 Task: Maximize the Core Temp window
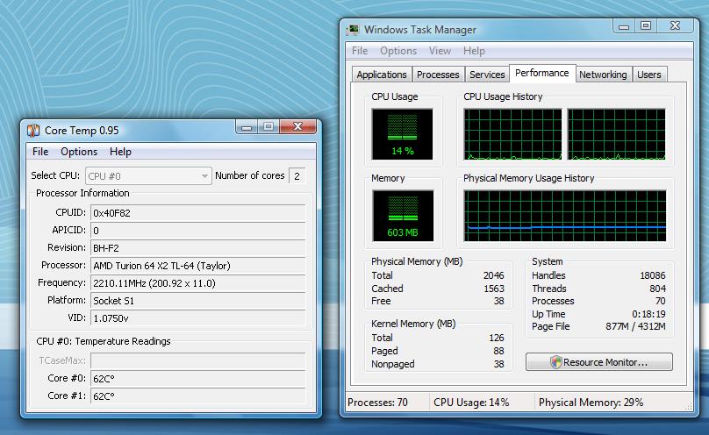(x=269, y=127)
